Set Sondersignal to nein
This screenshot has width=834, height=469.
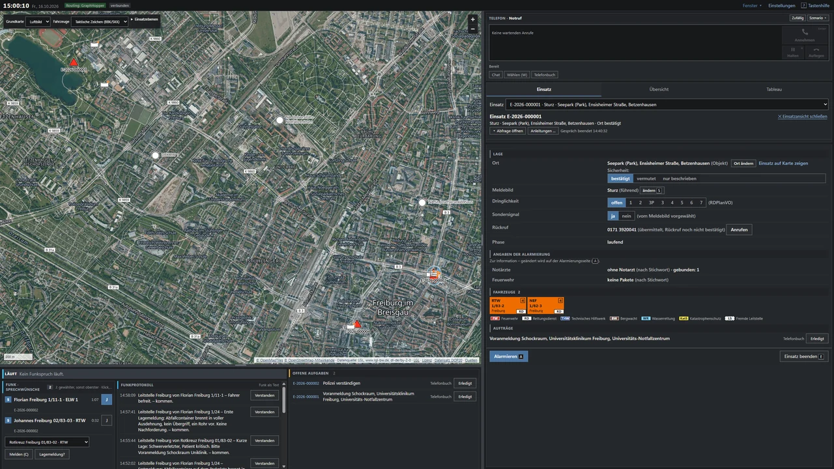click(626, 216)
